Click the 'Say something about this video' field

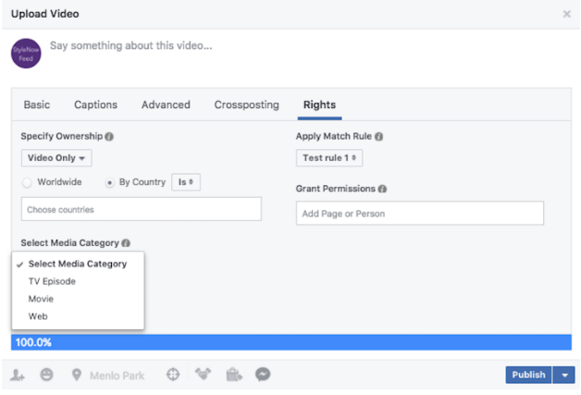click(x=130, y=45)
